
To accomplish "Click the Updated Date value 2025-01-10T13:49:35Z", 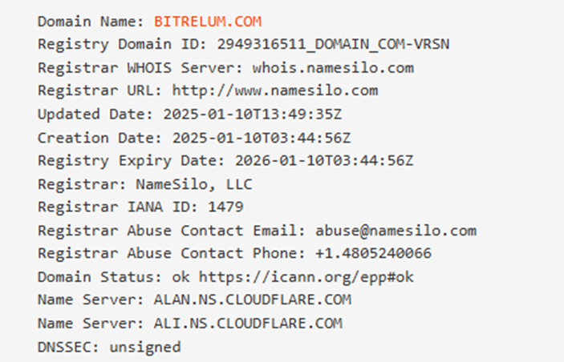I will pyautogui.click(x=252, y=115).
